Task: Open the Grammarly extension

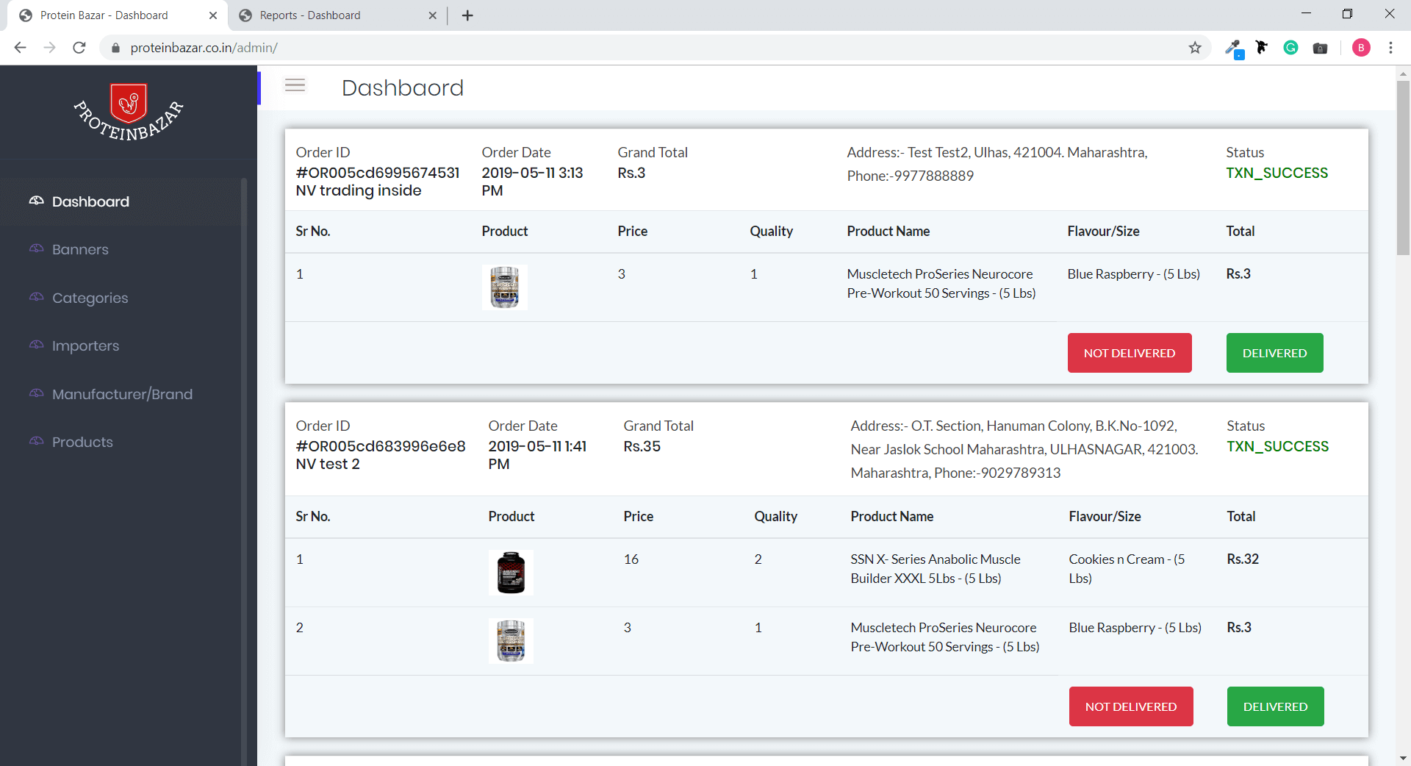Action: (x=1290, y=48)
